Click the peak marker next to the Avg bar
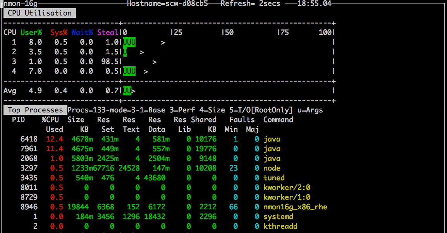 point(133,91)
